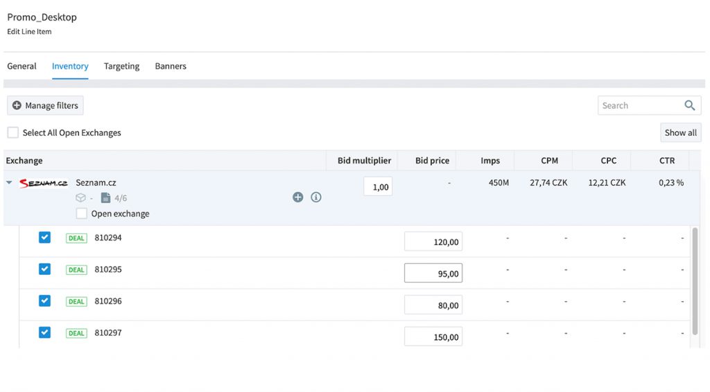Enable Select All Open Exchanges checkbox
This screenshot has width=710, height=392.
[13, 132]
